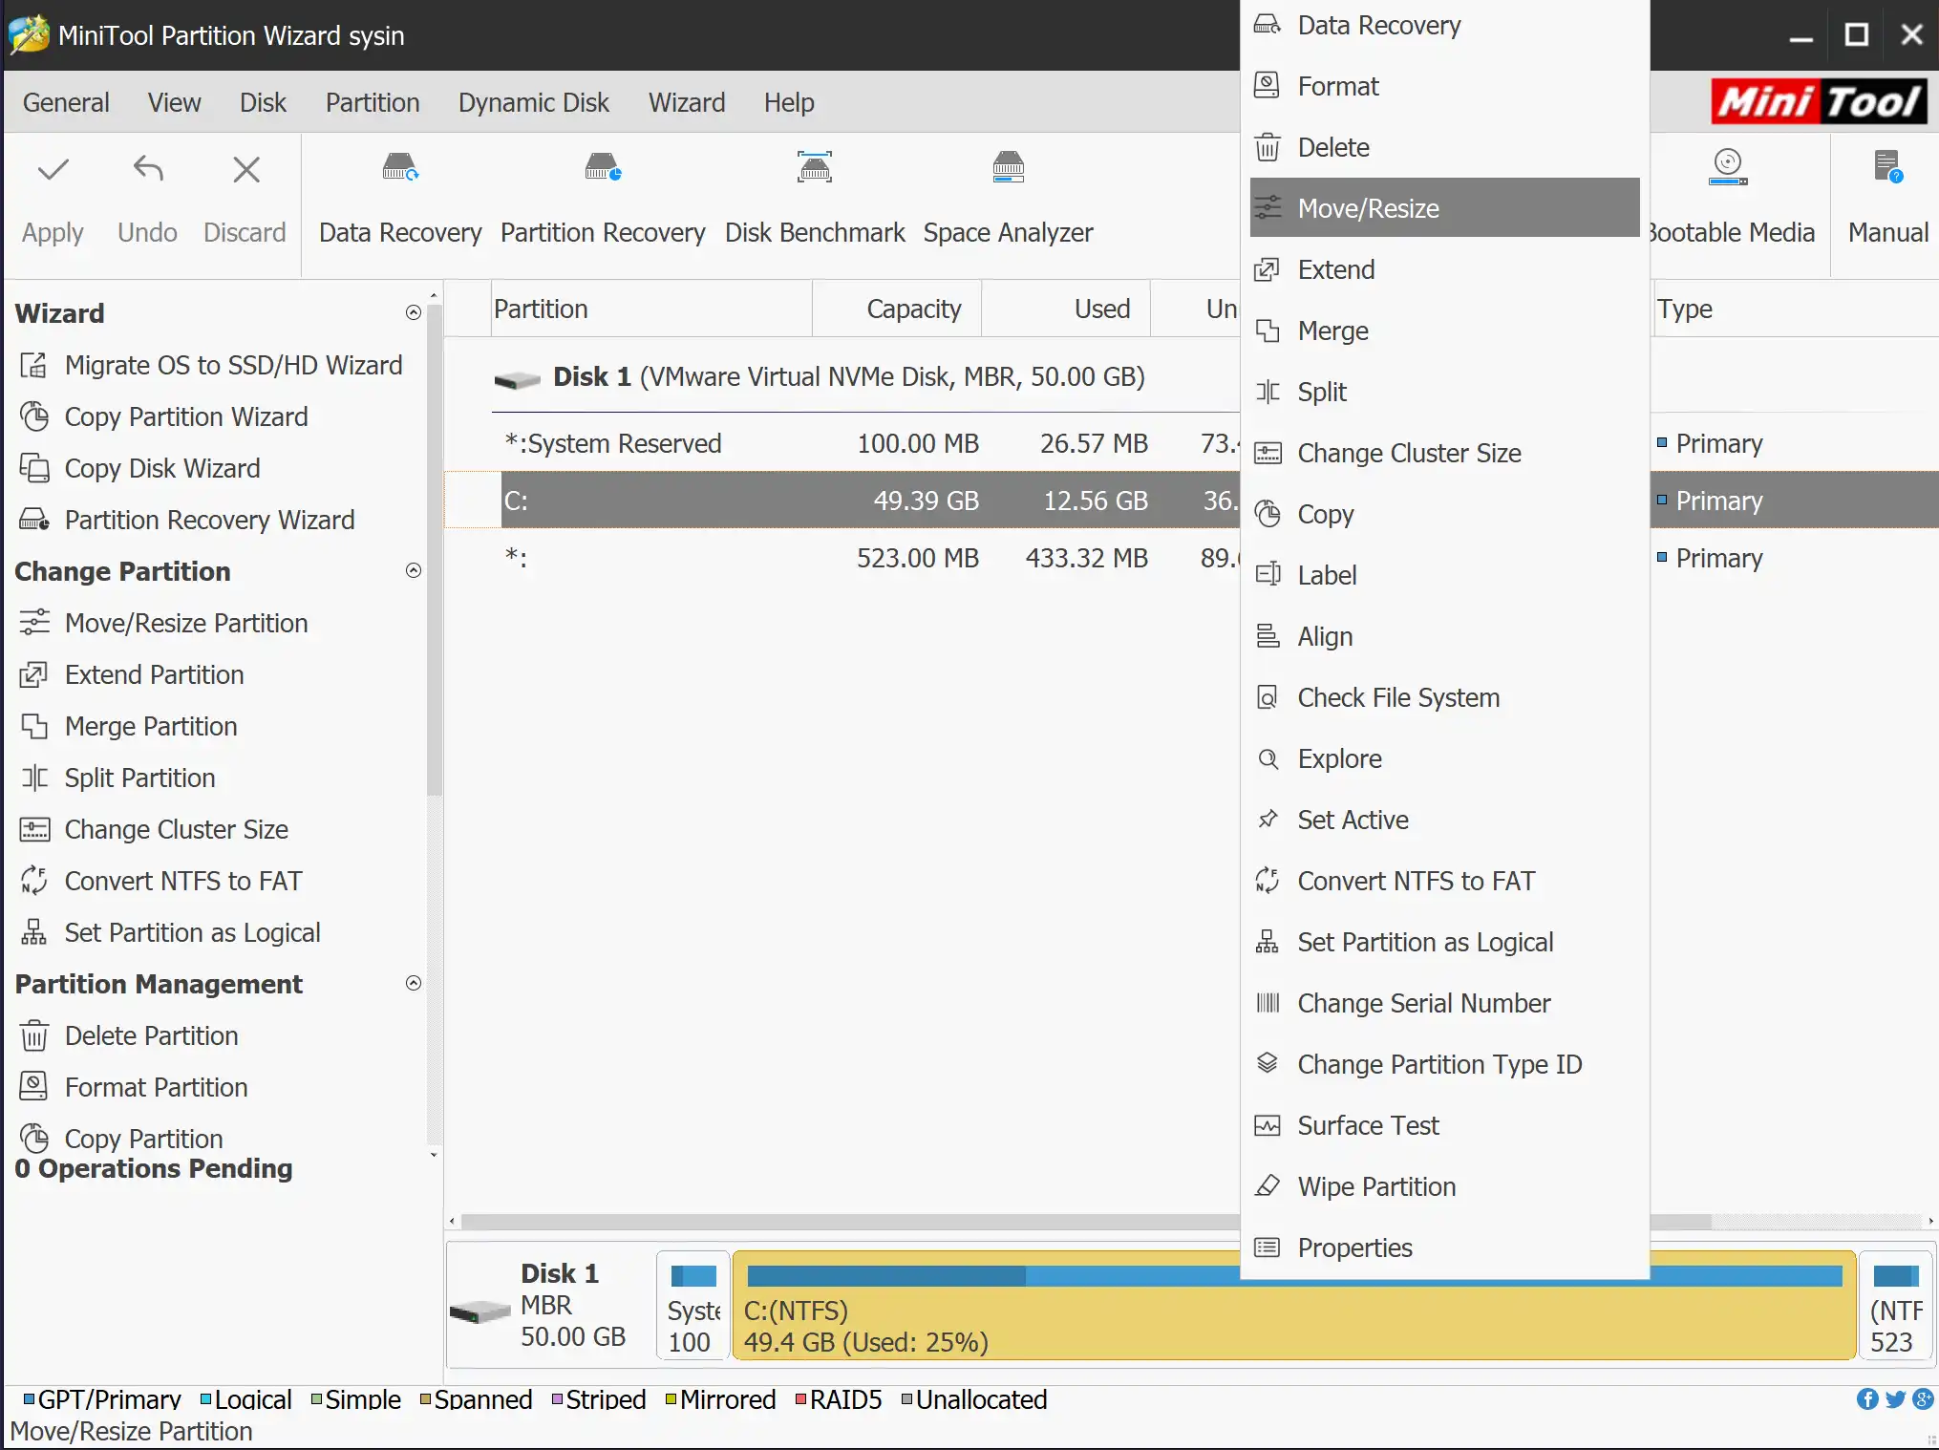Click the Bootable Media toolbar icon
Image resolution: width=1939 pixels, height=1450 pixels.
1728,167
